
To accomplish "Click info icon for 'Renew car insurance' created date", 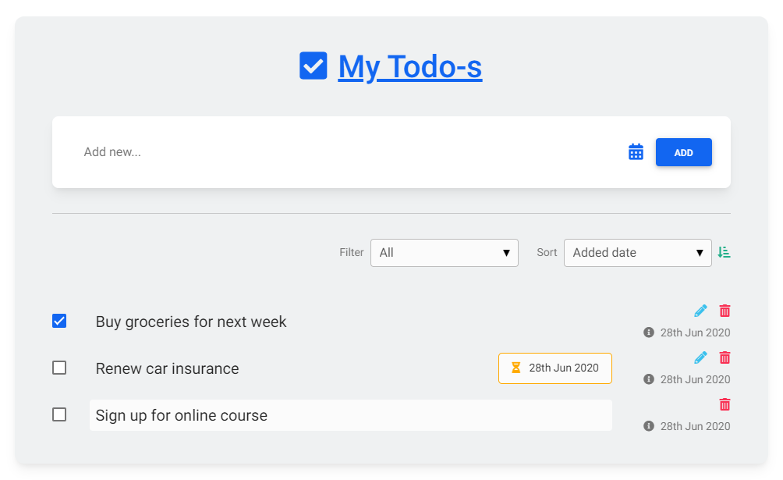I will point(648,379).
